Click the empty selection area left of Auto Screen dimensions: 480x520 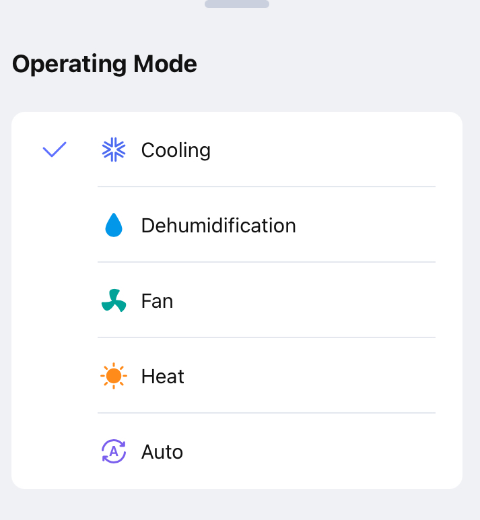(55, 451)
